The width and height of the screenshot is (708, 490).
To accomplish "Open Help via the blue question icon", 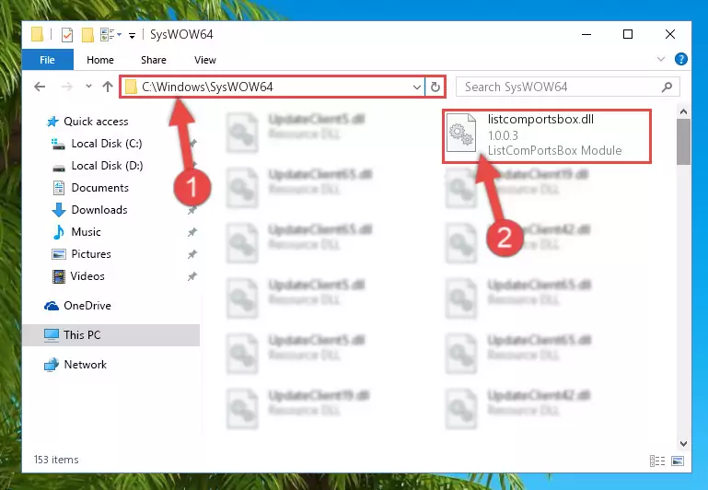I will tap(681, 59).
